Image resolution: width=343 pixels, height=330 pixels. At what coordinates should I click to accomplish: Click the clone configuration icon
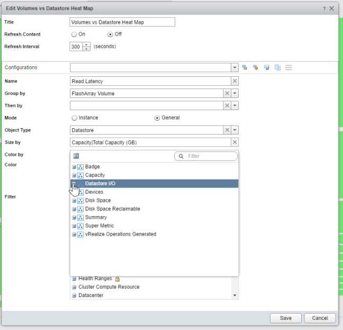coord(277,68)
